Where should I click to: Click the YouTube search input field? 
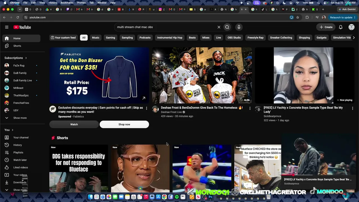[165, 27]
